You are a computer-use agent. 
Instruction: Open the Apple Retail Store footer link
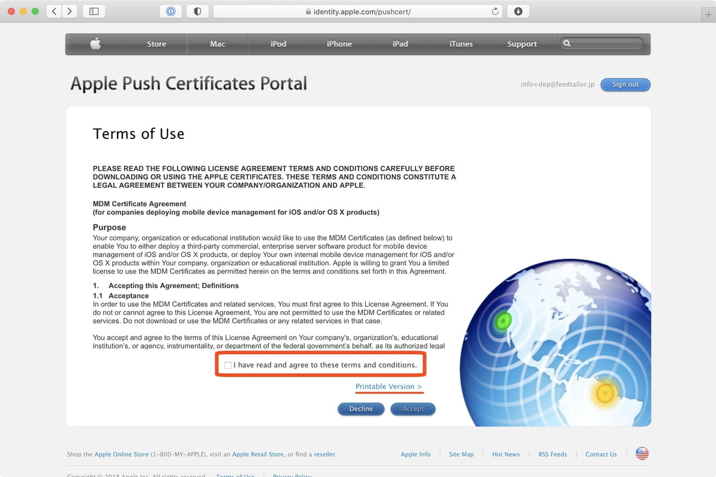[258, 454]
